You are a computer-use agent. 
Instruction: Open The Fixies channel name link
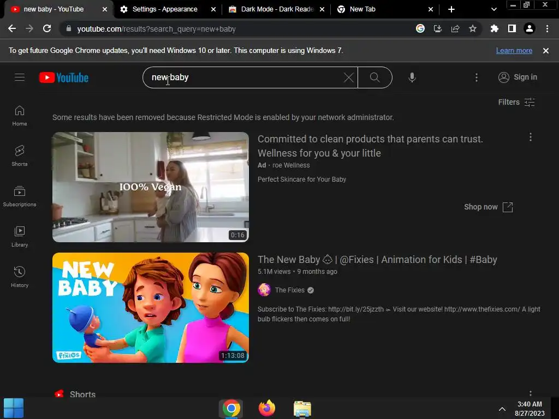click(x=289, y=290)
